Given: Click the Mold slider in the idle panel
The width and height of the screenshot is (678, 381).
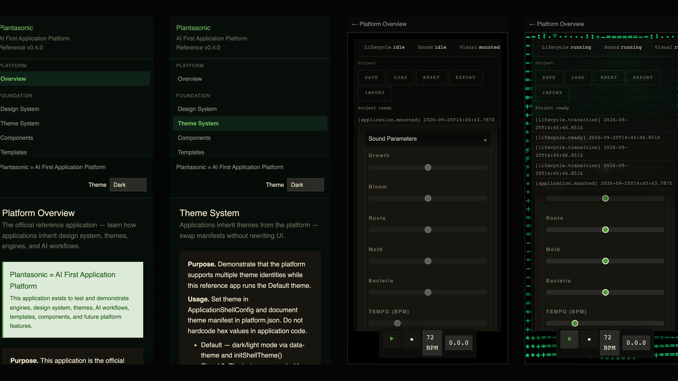Looking at the screenshot, I should pyautogui.click(x=428, y=261).
